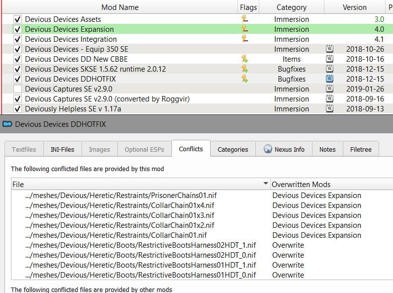Click version 4.1 of Devious Devices Integration
This screenshot has height=293, width=393.
(x=379, y=39)
